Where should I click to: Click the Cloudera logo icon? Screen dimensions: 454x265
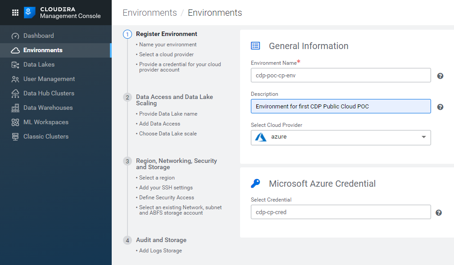click(30, 13)
